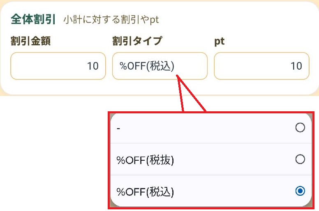Click the selected %OFF(税込) radio button

point(300,191)
